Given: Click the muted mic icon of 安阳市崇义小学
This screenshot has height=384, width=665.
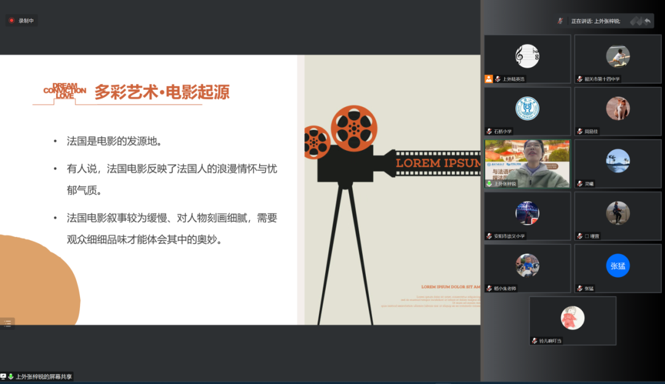Looking at the screenshot, I should 489,236.
